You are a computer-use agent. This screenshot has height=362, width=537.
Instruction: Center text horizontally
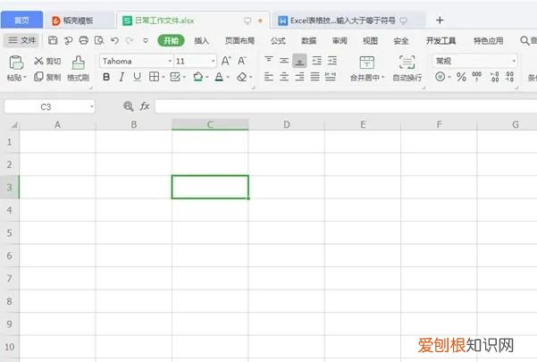point(284,76)
